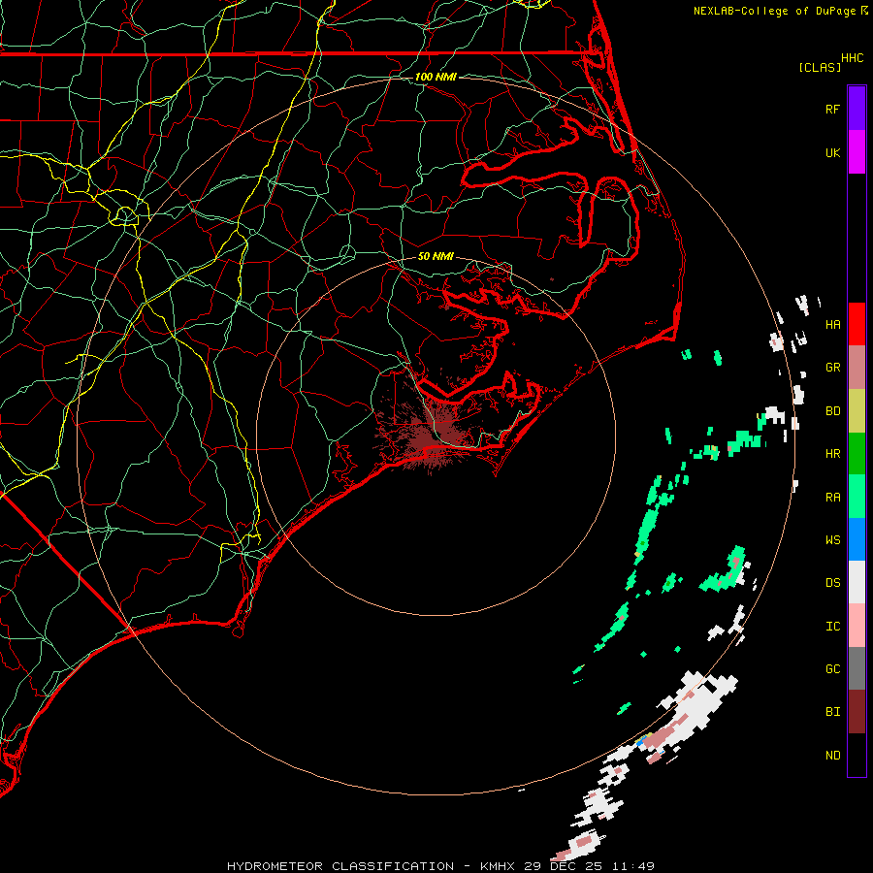Click the NEXLAB-College of DuPage credit text

coord(774,11)
